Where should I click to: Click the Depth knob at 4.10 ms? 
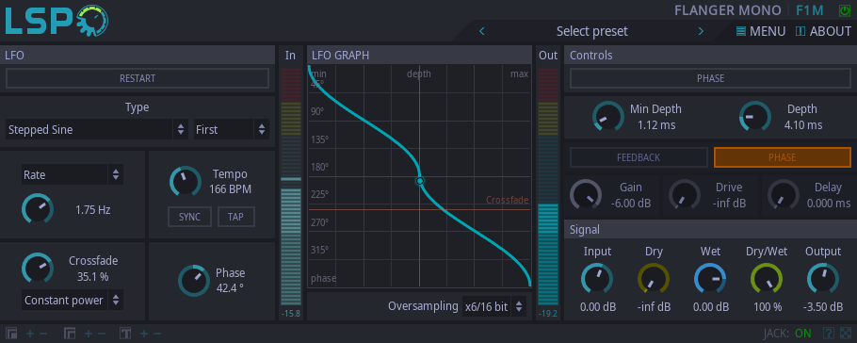[x=754, y=117]
